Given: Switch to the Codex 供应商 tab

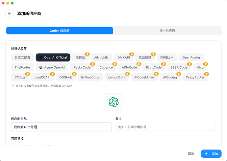Looking at the screenshot, I should click(60, 31).
